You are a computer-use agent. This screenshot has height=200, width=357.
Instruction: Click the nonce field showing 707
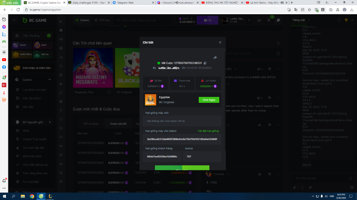tap(202, 156)
